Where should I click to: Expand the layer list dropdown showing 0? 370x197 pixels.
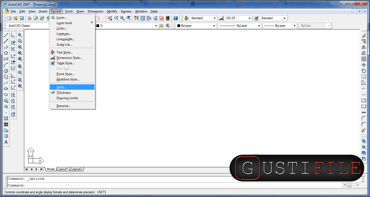click(x=156, y=26)
